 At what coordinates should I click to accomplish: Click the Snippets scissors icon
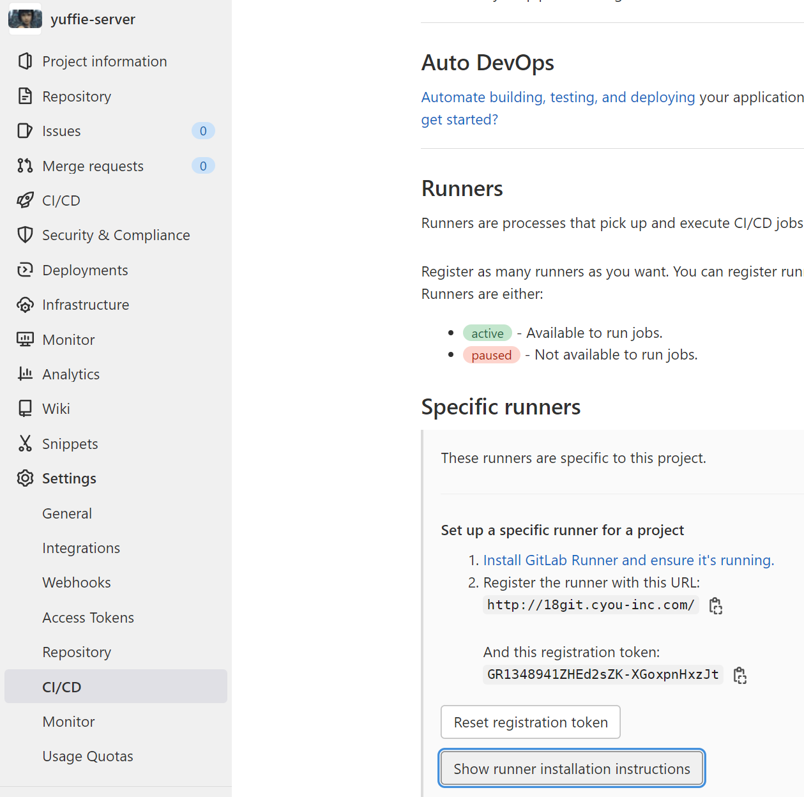(x=25, y=443)
